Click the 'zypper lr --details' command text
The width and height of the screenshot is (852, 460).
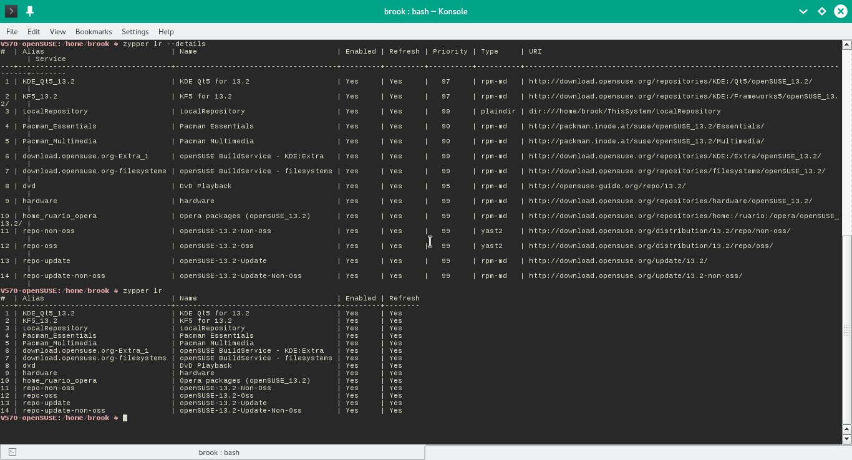point(164,44)
